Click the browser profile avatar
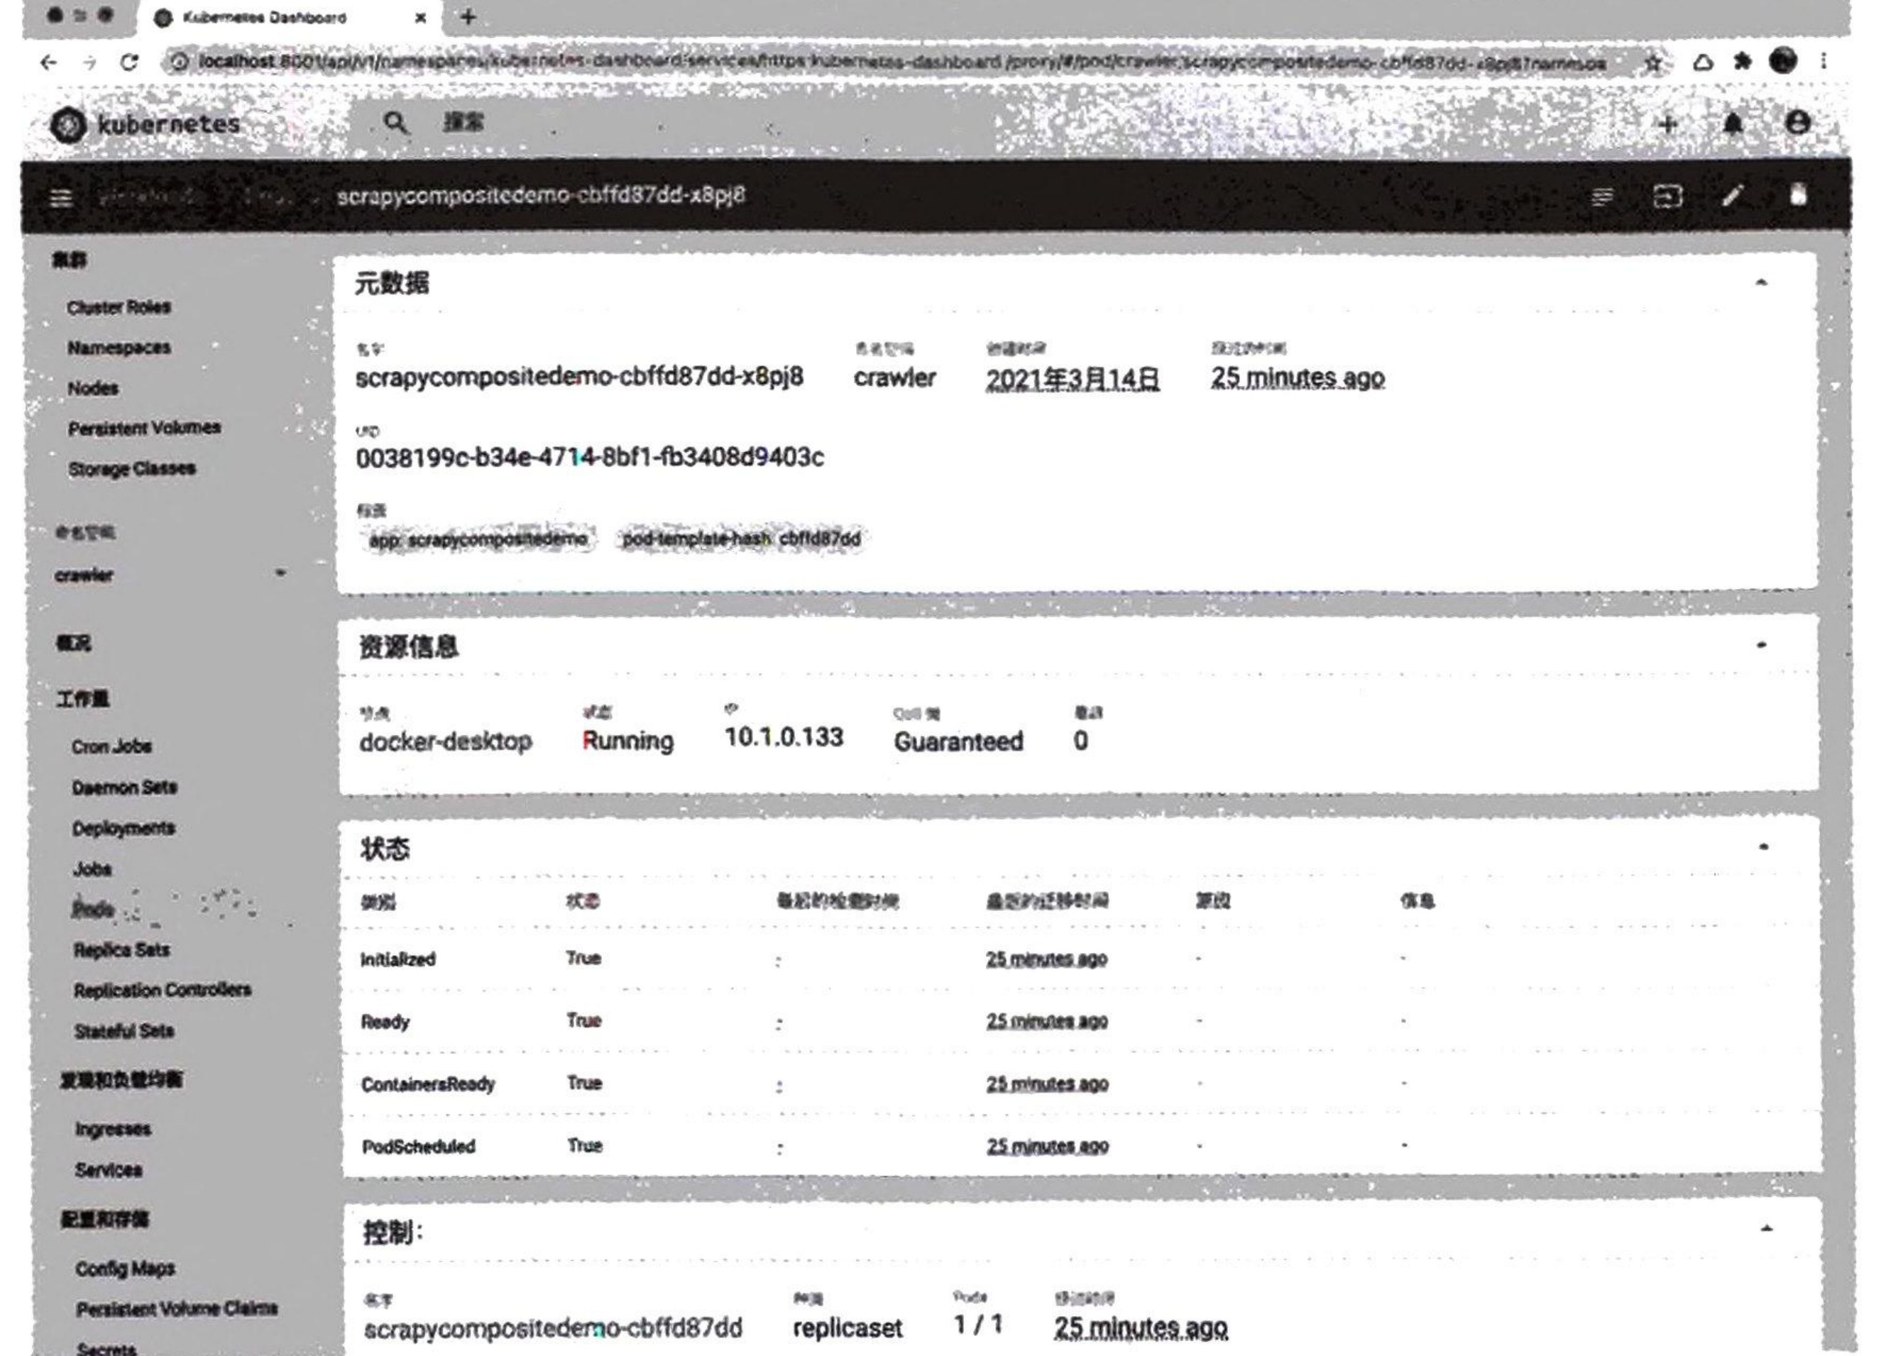The height and width of the screenshot is (1356, 1881). point(1782,60)
